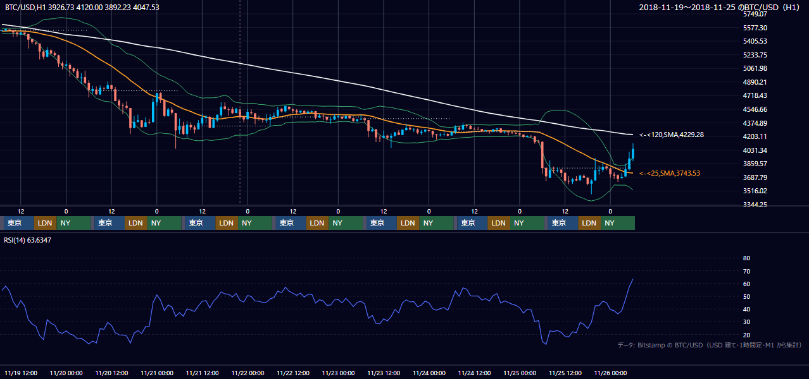The image size is (809, 379).
Task: Click the 11/20 00:00 date label
Action: (66, 373)
